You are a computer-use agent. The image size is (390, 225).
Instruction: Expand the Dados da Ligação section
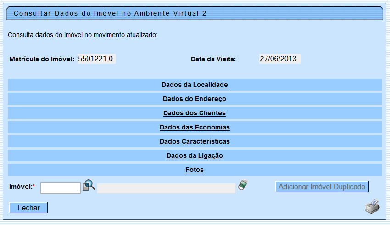(x=195, y=155)
